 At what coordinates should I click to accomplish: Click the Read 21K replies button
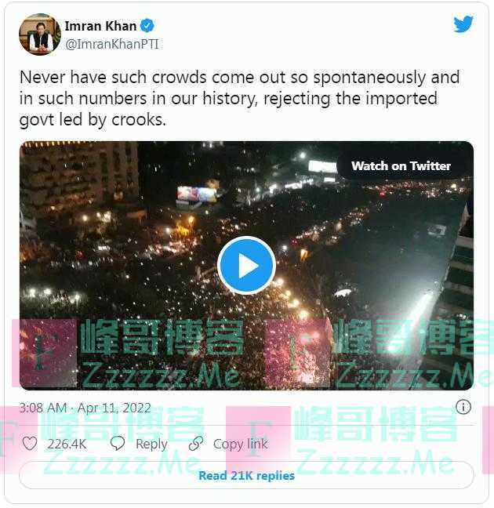coord(247,476)
